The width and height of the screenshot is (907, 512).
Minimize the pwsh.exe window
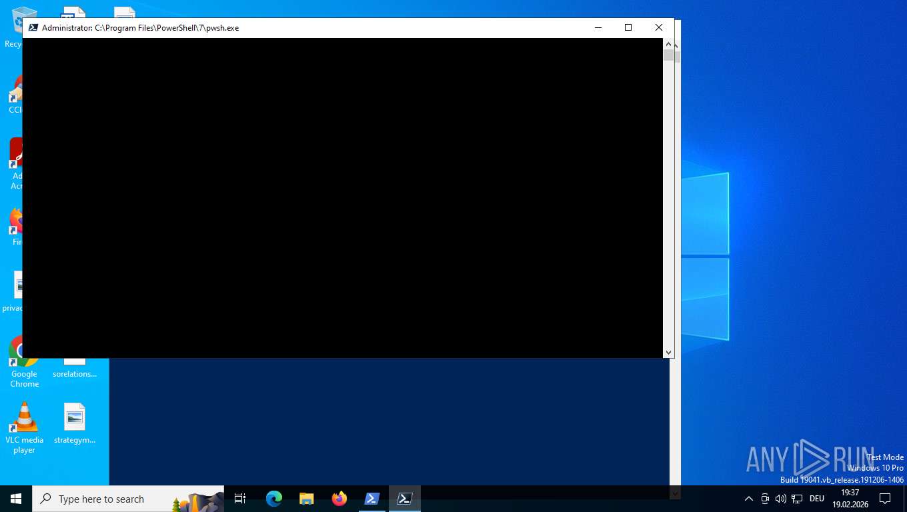tap(598, 27)
